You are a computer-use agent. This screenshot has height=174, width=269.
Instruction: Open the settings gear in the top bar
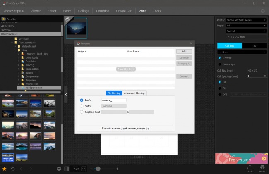pos(263,11)
